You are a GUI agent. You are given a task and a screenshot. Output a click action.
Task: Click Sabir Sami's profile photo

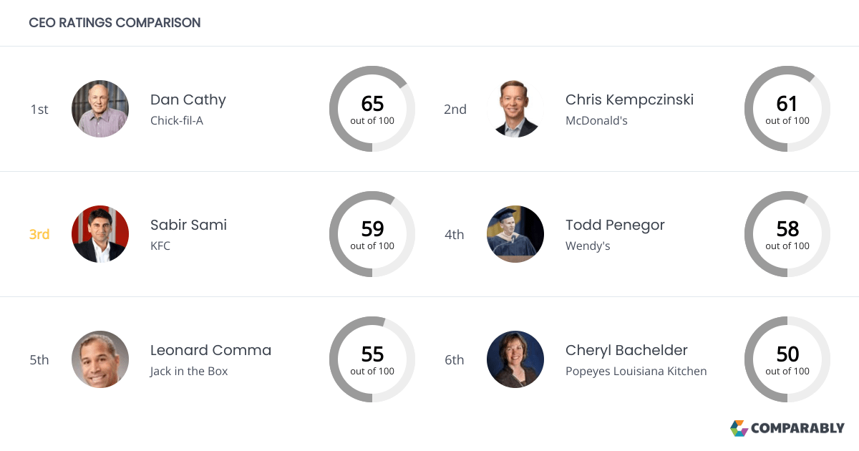(x=100, y=234)
